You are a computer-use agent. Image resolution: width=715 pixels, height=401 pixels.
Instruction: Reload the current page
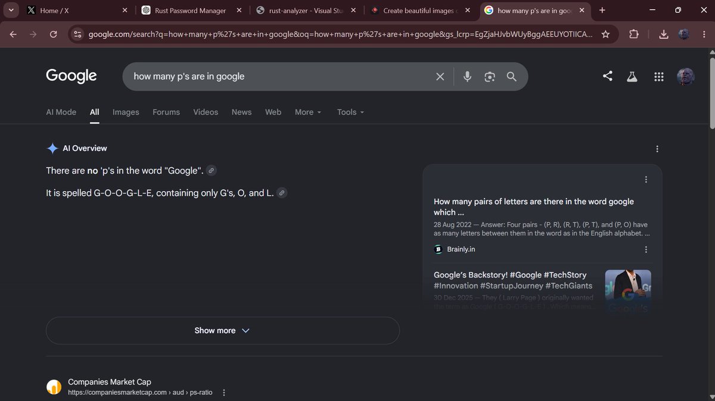click(54, 35)
